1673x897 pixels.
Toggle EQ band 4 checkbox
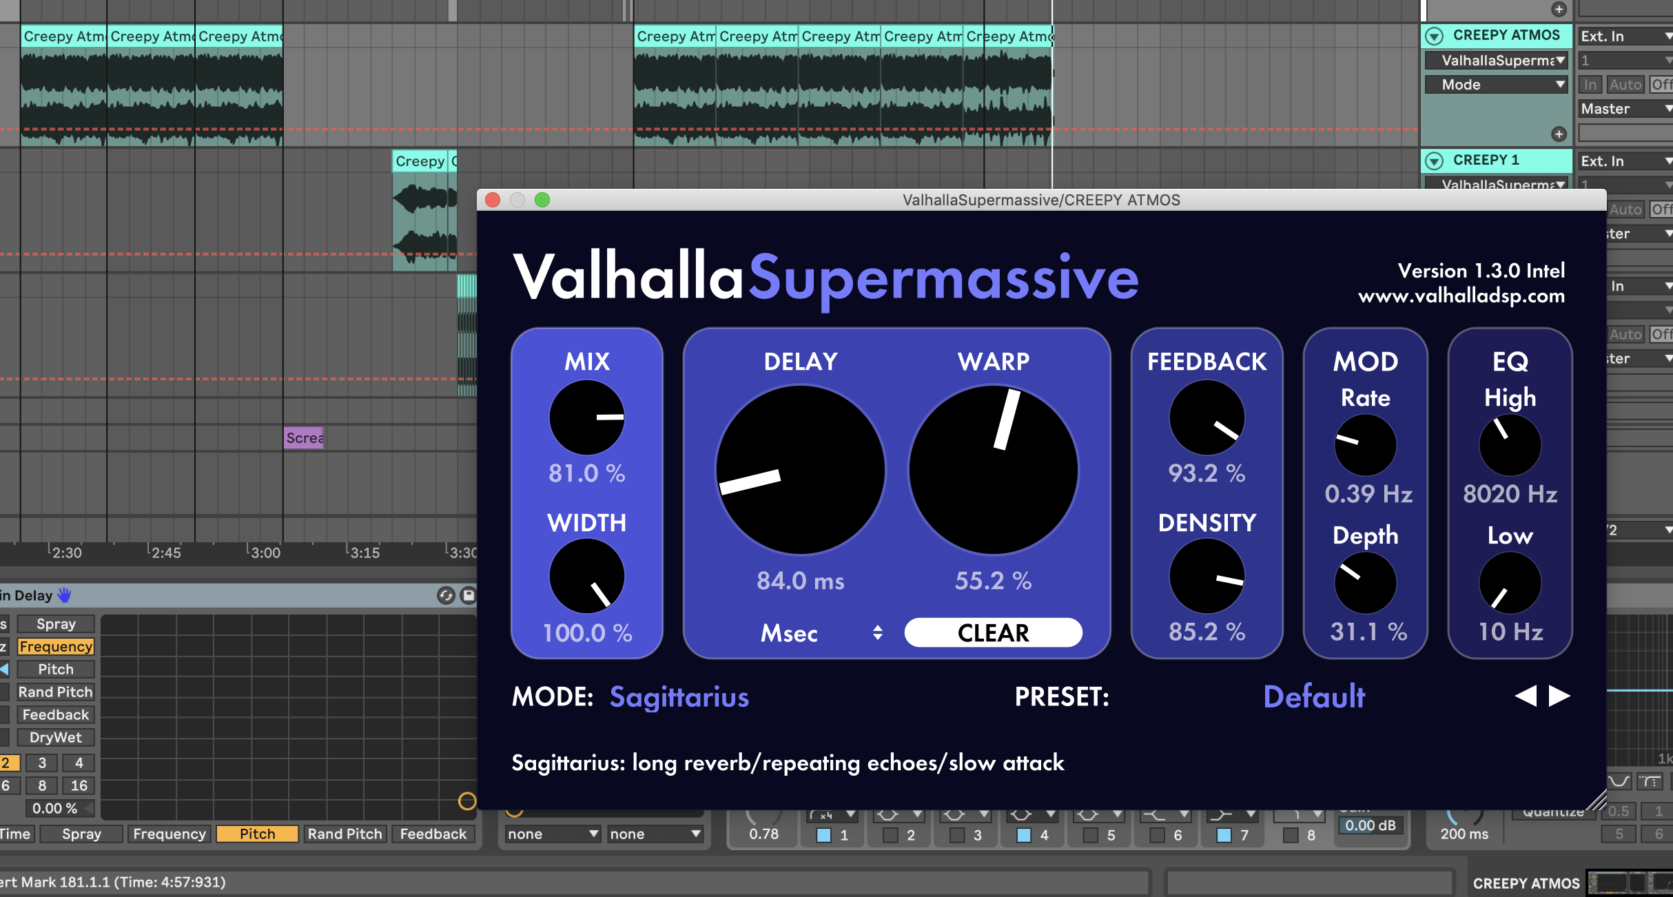1024,835
